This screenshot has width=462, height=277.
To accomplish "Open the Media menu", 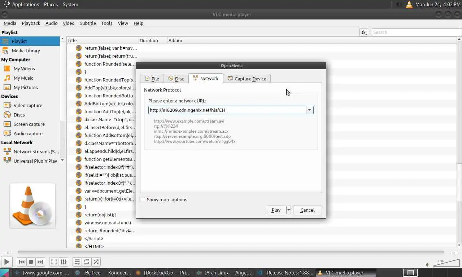I will [x=10, y=23].
